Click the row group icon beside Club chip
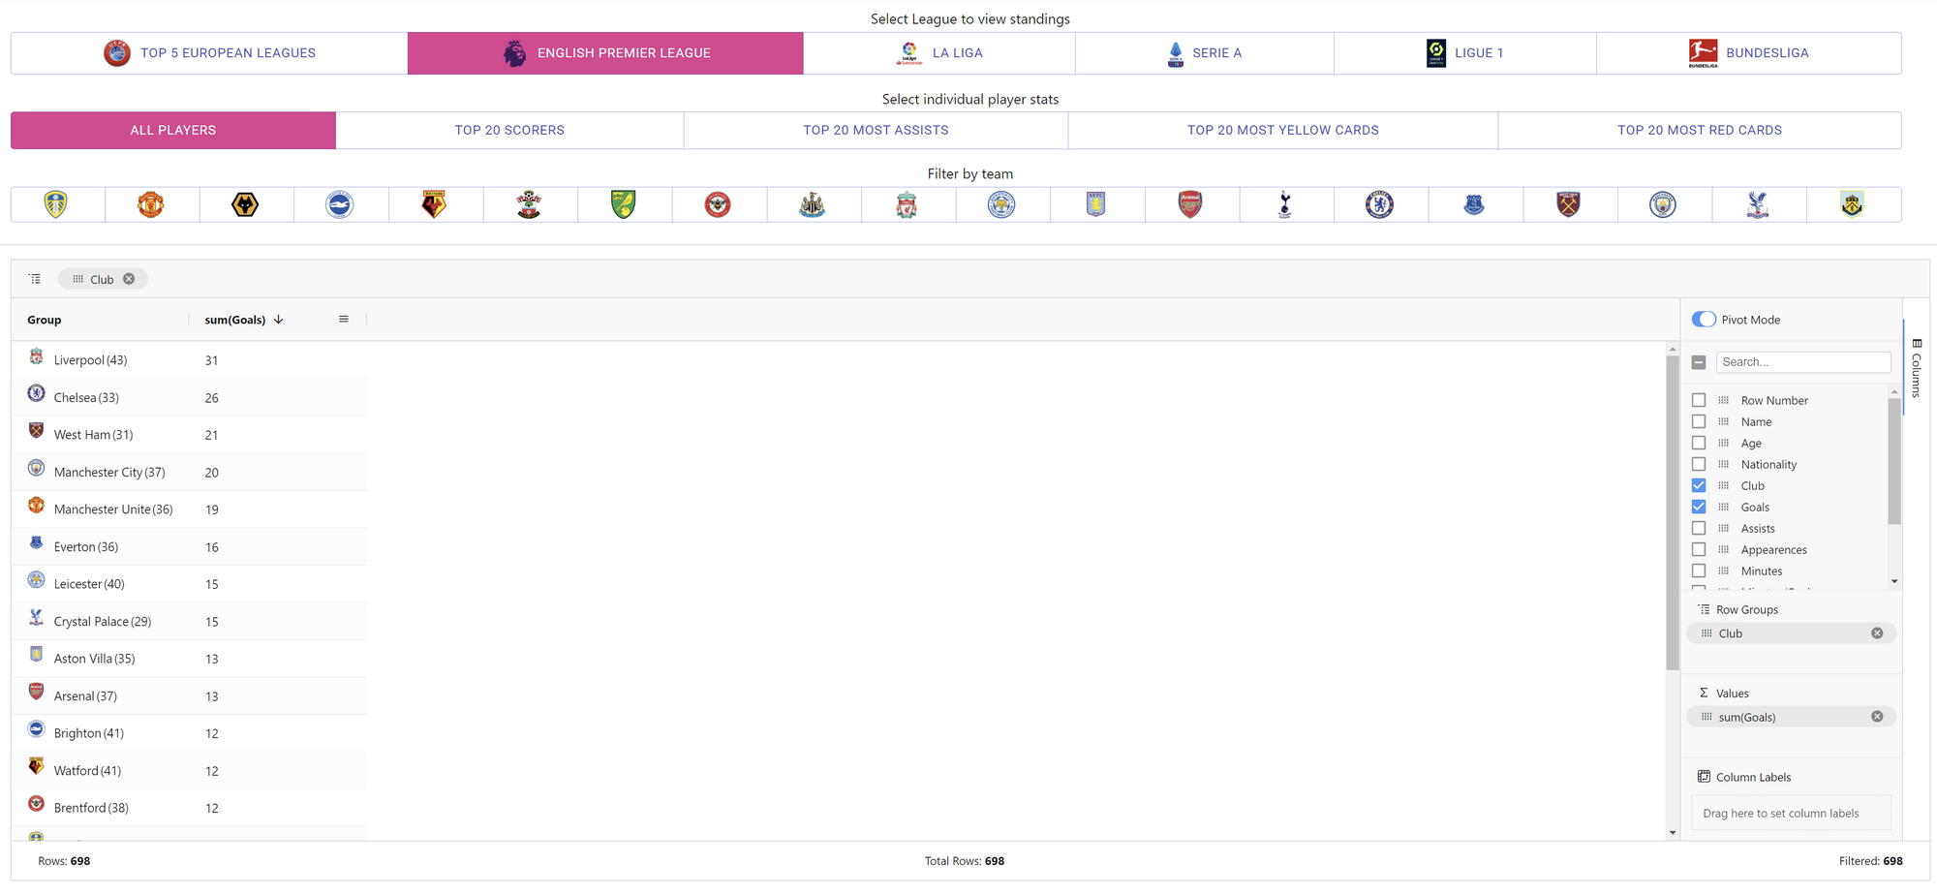Image resolution: width=1937 pixels, height=895 pixels. 35,279
